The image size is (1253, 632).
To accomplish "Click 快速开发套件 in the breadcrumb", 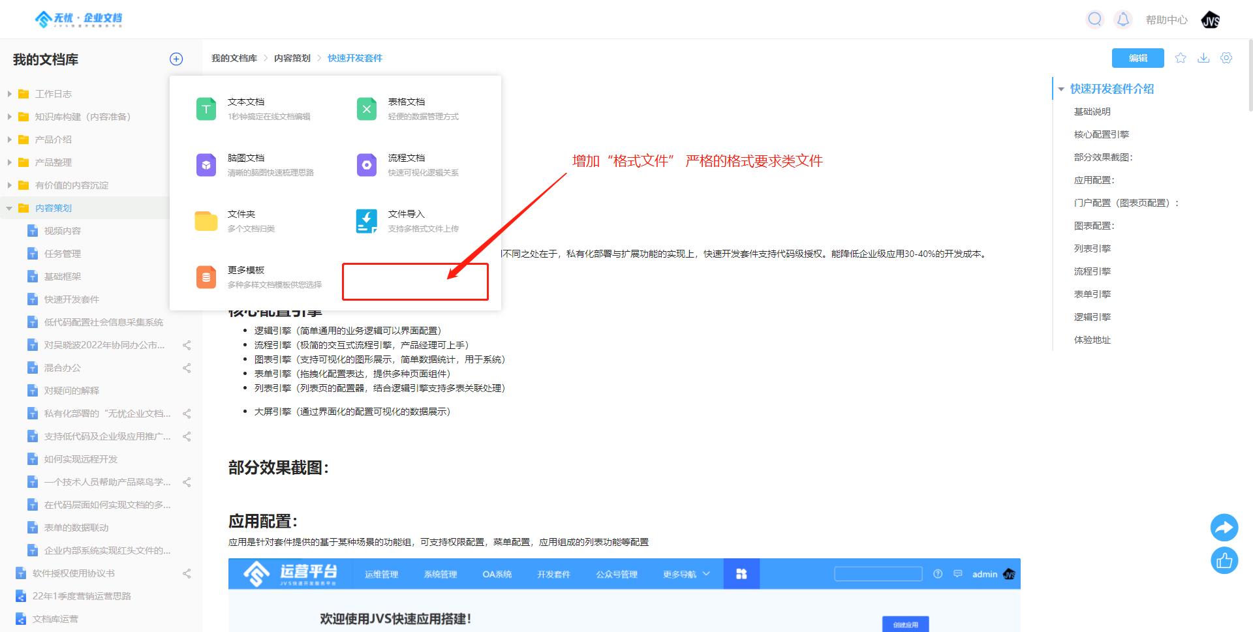I will pos(355,58).
